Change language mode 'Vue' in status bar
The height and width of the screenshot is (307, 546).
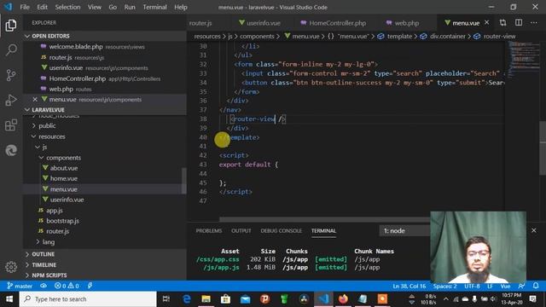coord(505,287)
